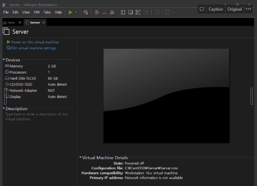Click the stretch guest display icon
The height and width of the screenshot is (186, 257).
point(167,12)
